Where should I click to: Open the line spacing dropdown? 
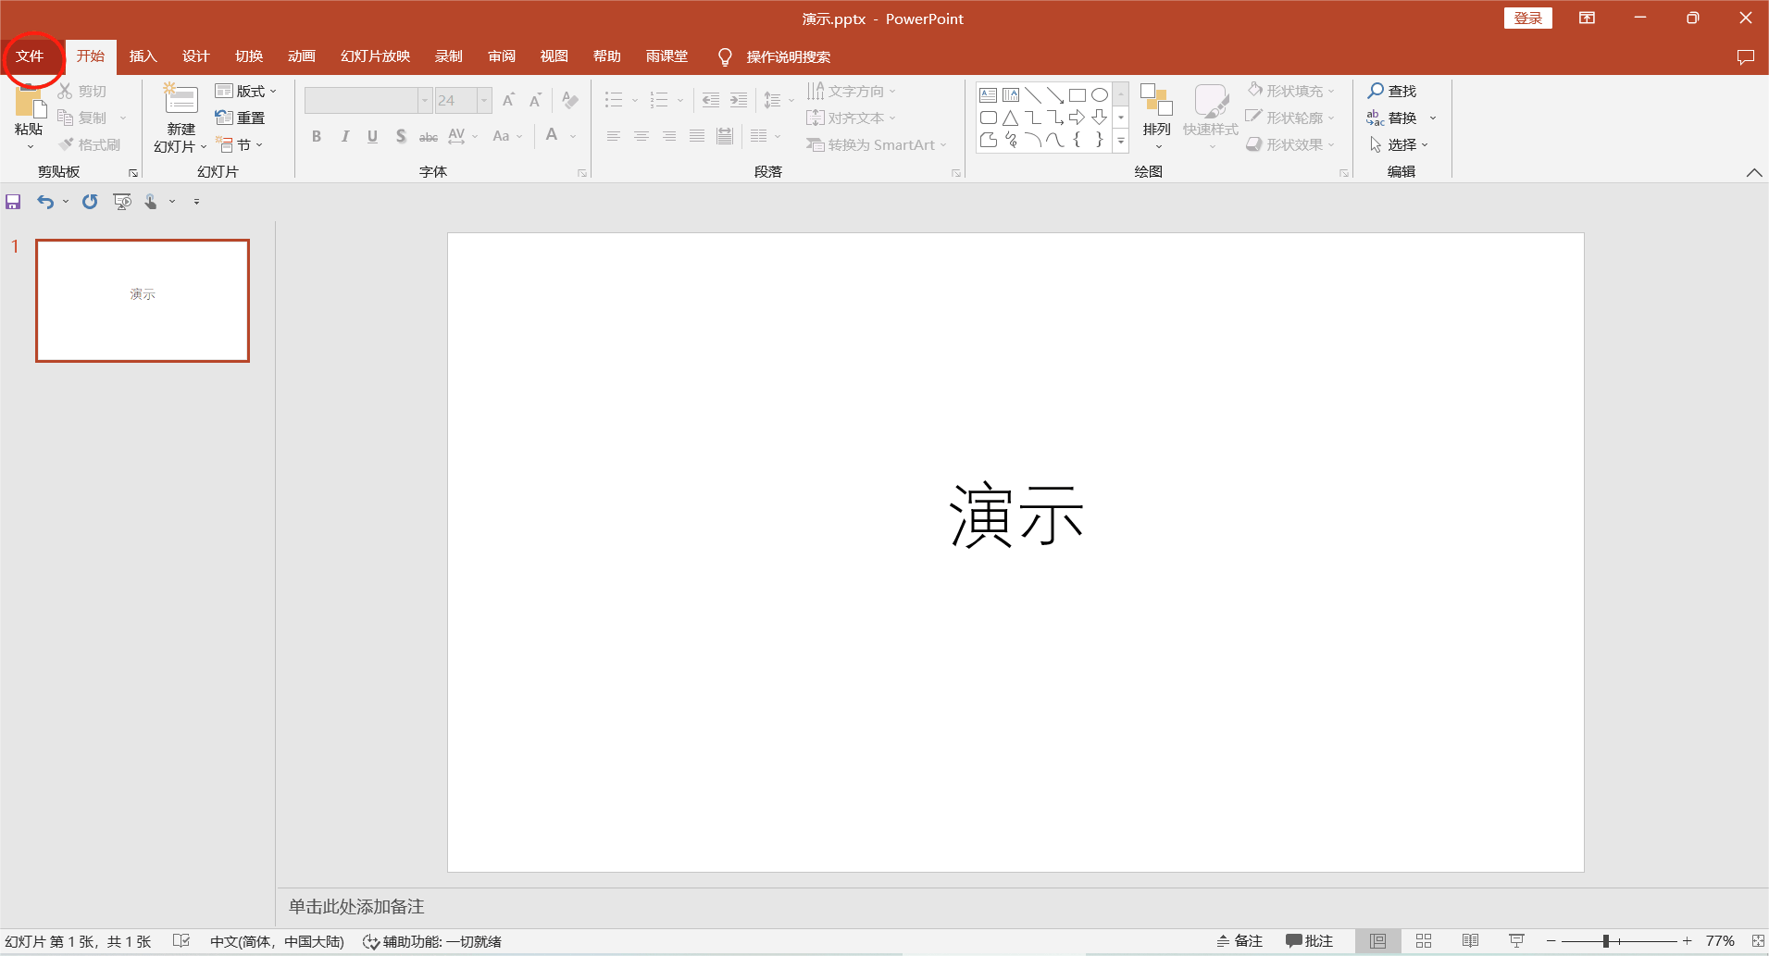pyautogui.click(x=791, y=100)
